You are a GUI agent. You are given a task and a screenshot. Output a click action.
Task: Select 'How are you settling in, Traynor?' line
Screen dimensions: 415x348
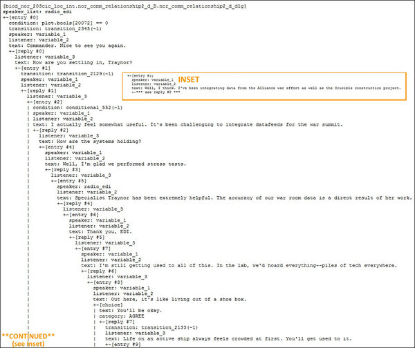[x=73, y=63]
